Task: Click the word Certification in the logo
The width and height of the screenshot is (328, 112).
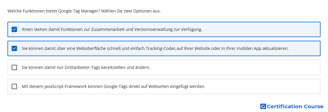Action: [284, 107]
